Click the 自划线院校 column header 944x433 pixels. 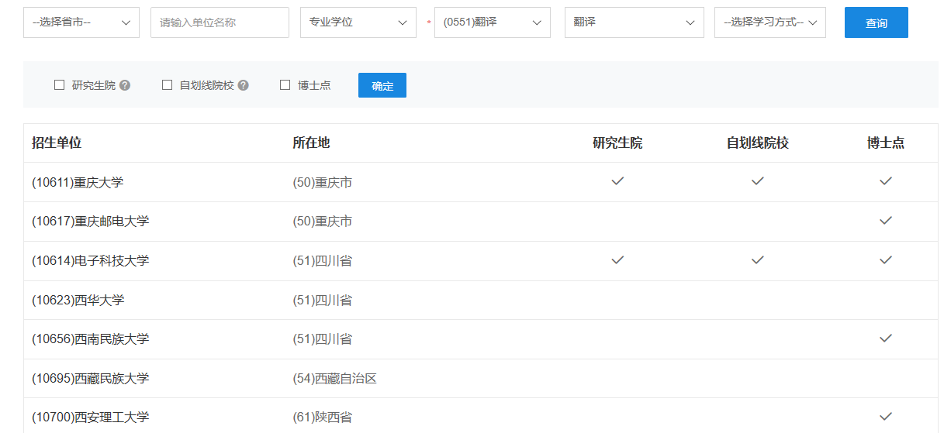pyautogui.click(x=758, y=143)
